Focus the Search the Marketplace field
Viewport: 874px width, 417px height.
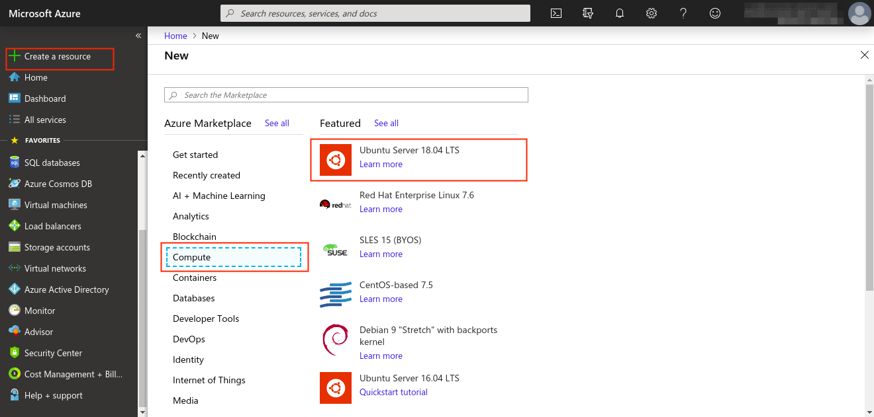tap(346, 95)
